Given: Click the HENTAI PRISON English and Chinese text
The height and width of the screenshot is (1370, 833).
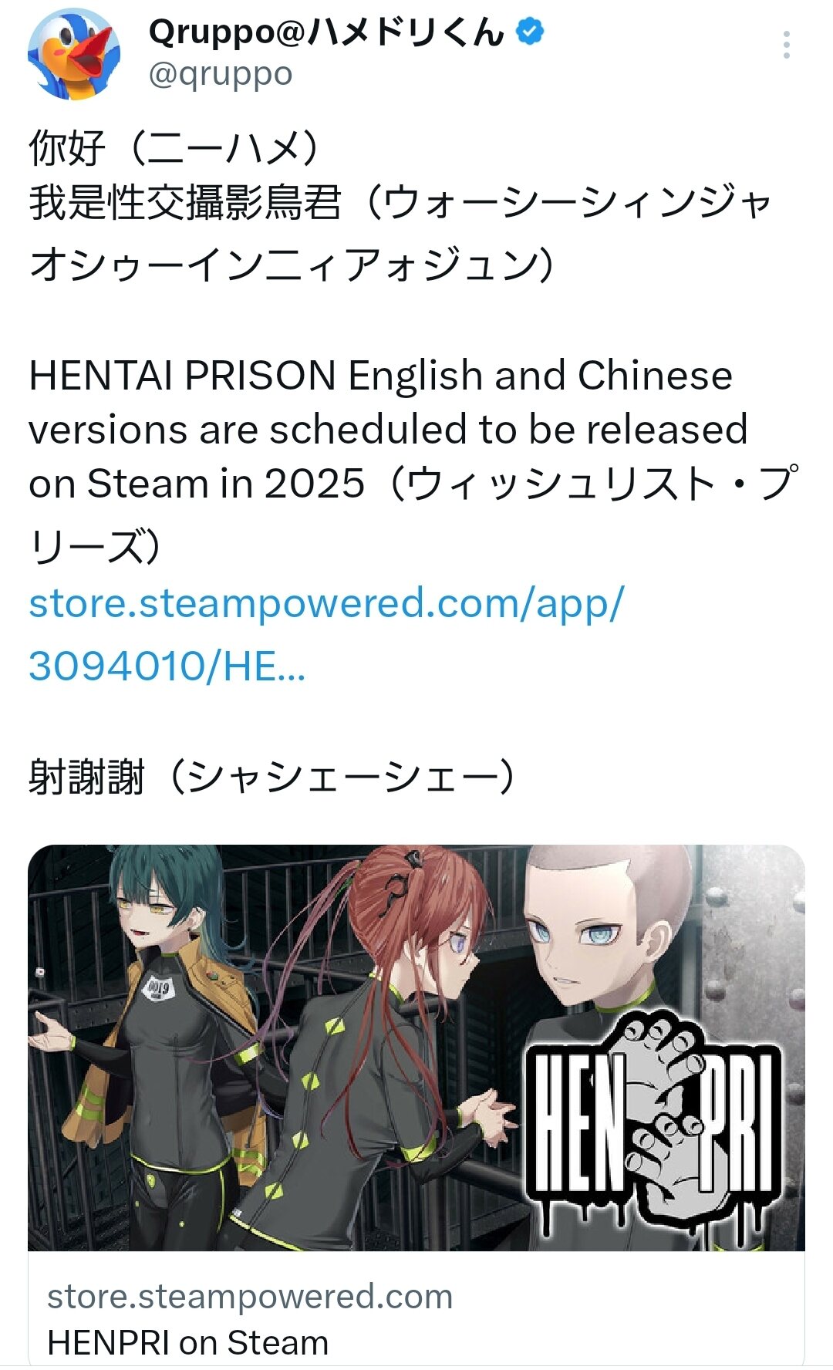Looking at the screenshot, I should pos(380,376).
